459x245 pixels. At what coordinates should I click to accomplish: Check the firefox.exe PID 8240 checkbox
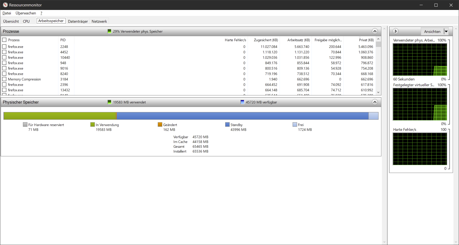(x=4, y=73)
